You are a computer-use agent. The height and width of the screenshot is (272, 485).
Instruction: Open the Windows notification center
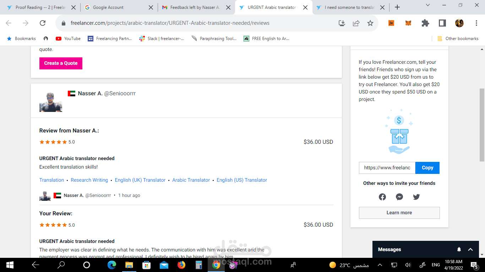474,265
